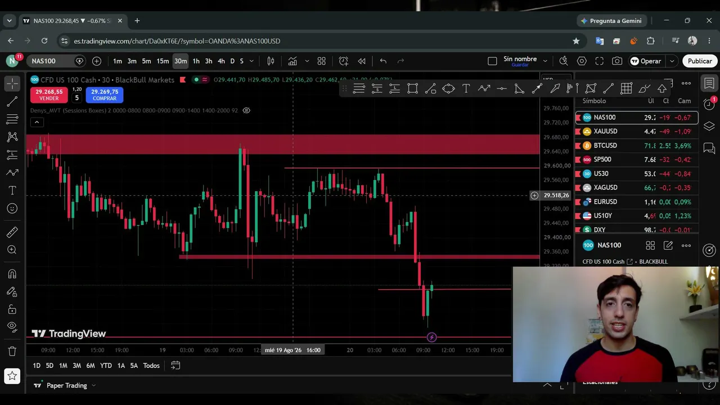This screenshot has height=405, width=720.
Task: Select the rectangle tool in the drawing toolbar
Action: [412, 88]
